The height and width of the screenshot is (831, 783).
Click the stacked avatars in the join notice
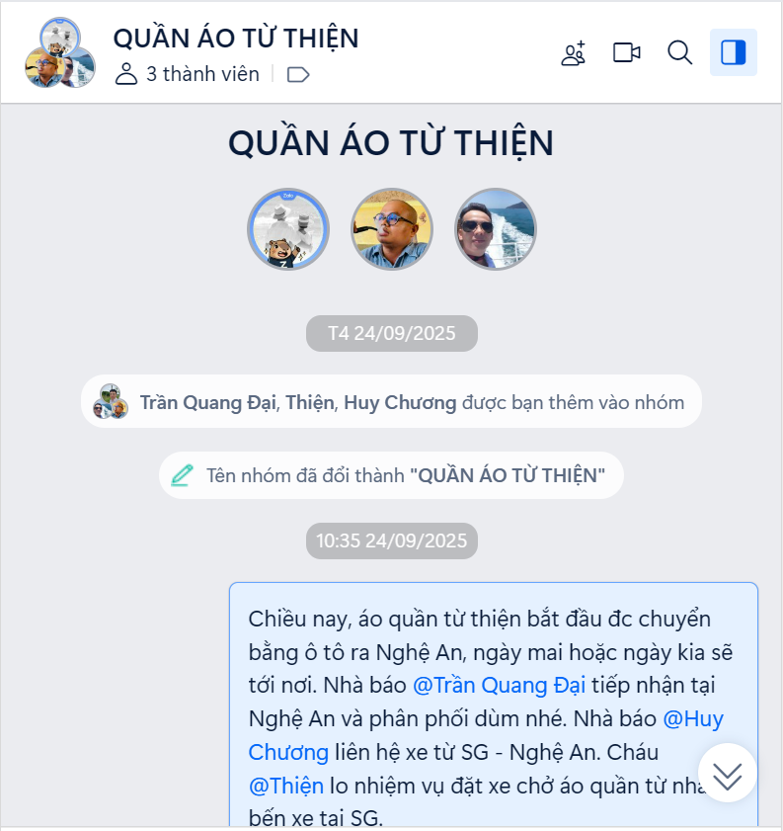[x=111, y=402]
